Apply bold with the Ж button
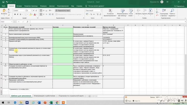The image size is (187, 105). 15,14
